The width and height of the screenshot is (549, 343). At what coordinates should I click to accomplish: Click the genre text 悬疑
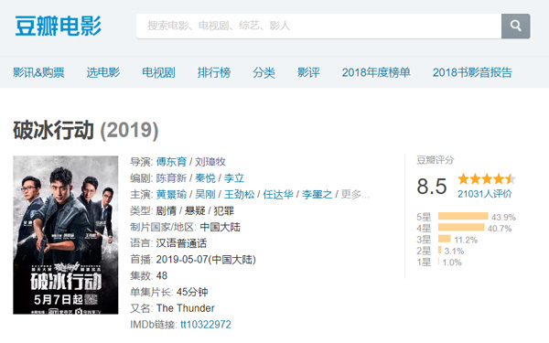tap(195, 210)
